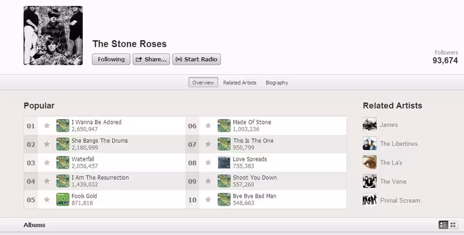Open The Libertines artist link
This screenshot has height=235, width=464.
click(x=399, y=144)
